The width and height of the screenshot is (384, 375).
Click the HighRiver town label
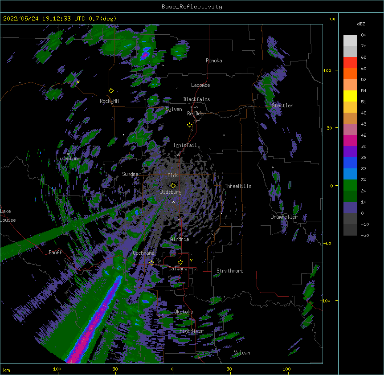click(192, 331)
